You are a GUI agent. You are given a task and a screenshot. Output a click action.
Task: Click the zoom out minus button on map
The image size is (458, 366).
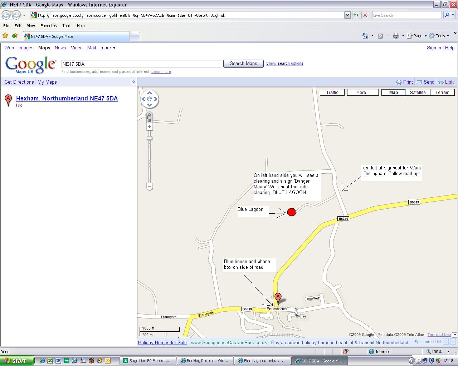coord(150,186)
